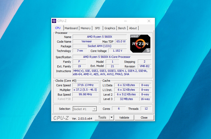Click the Instructions list text
Viewport: 211px width, 139px height.
(x=112, y=73)
